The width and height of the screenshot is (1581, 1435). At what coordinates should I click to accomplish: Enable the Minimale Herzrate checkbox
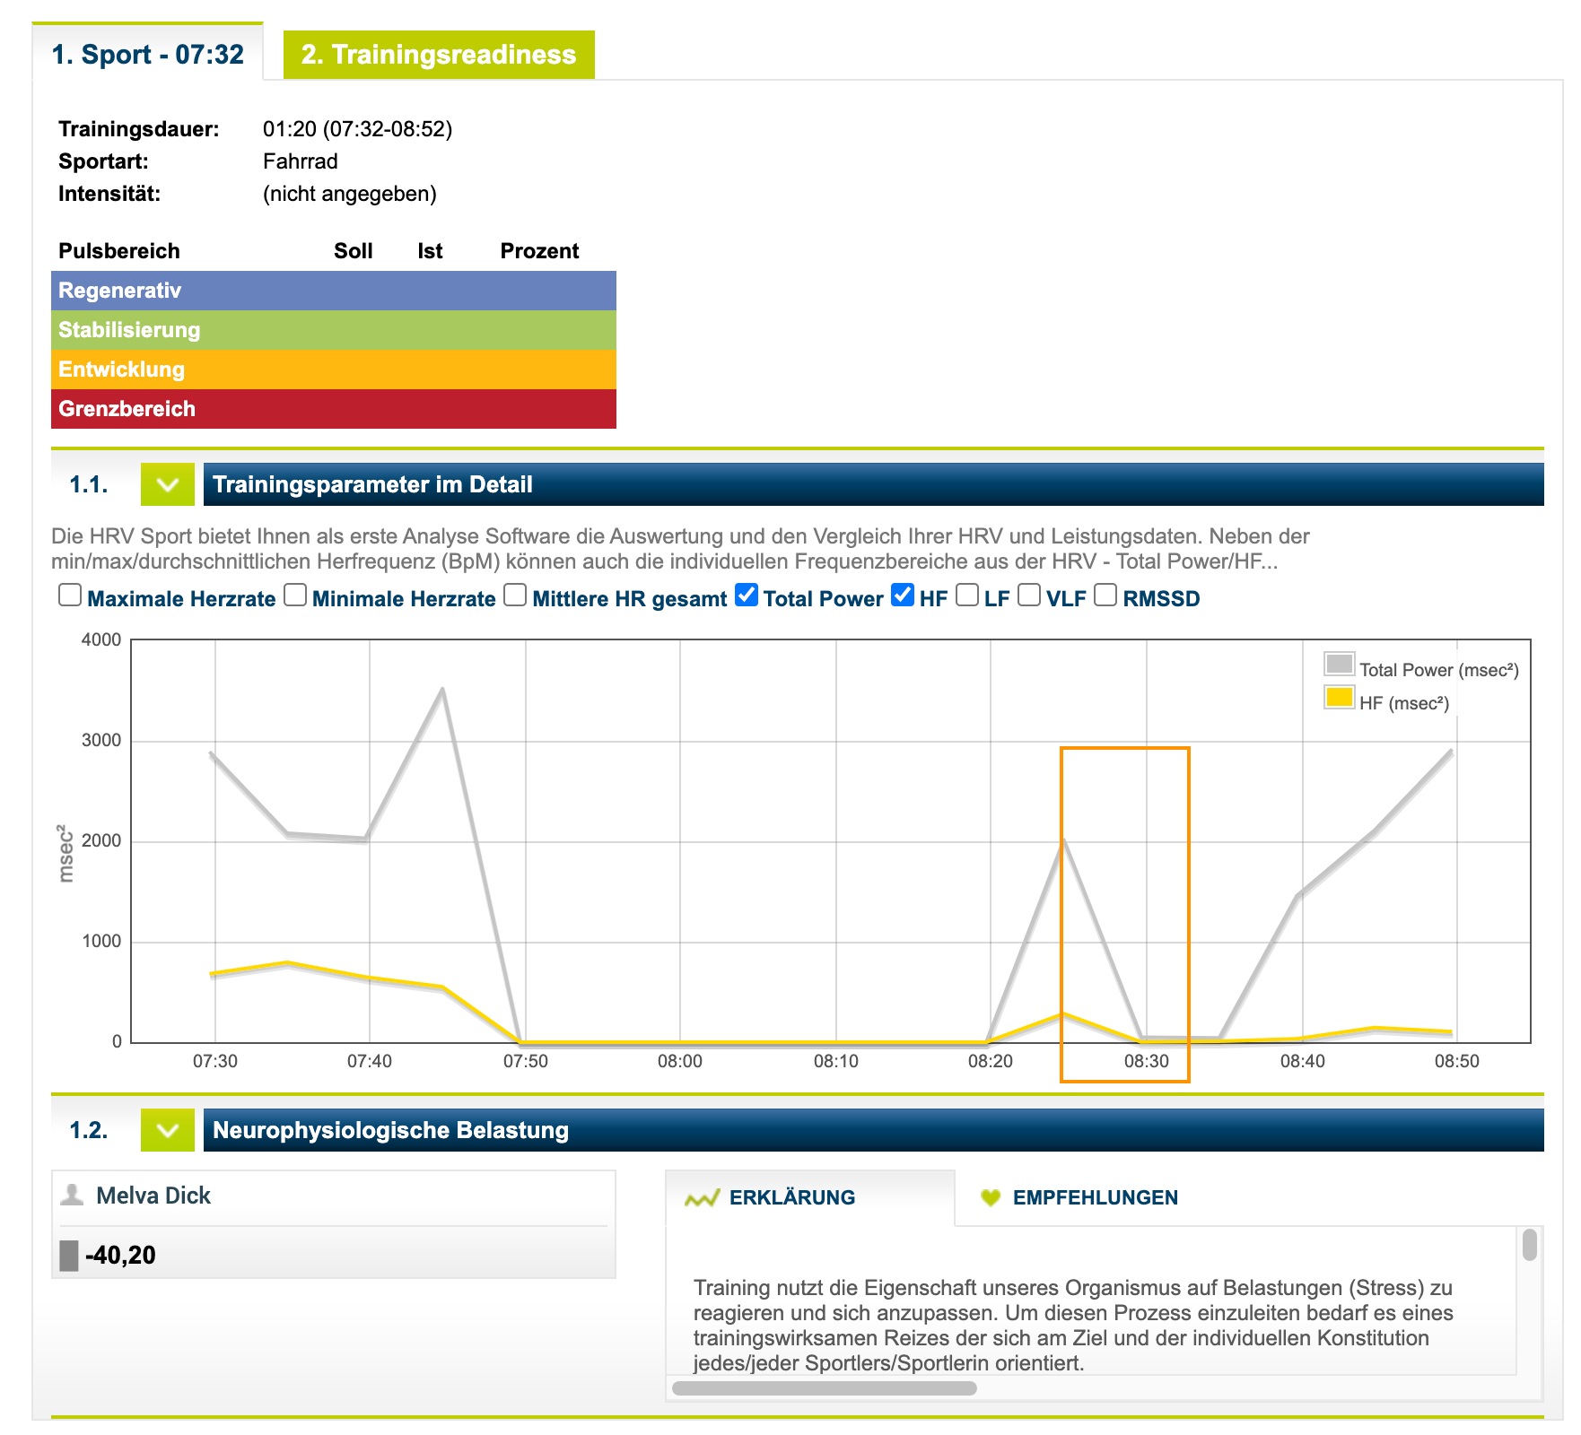[x=295, y=596]
